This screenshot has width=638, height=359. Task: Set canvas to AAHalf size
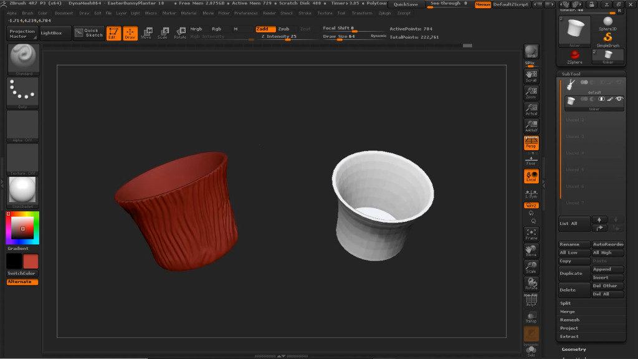click(531, 126)
